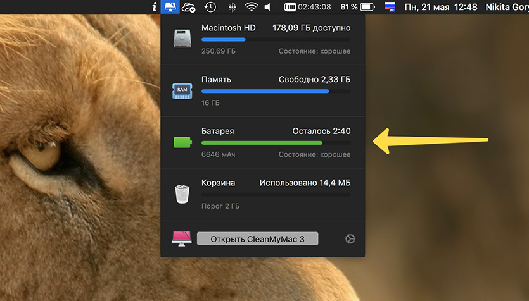
Task: Click the CleanMyMac menu bar icon
Action: click(x=170, y=7)
